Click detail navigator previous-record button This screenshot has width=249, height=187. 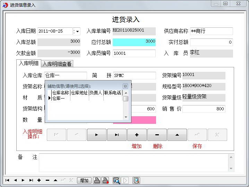(77, 135)
